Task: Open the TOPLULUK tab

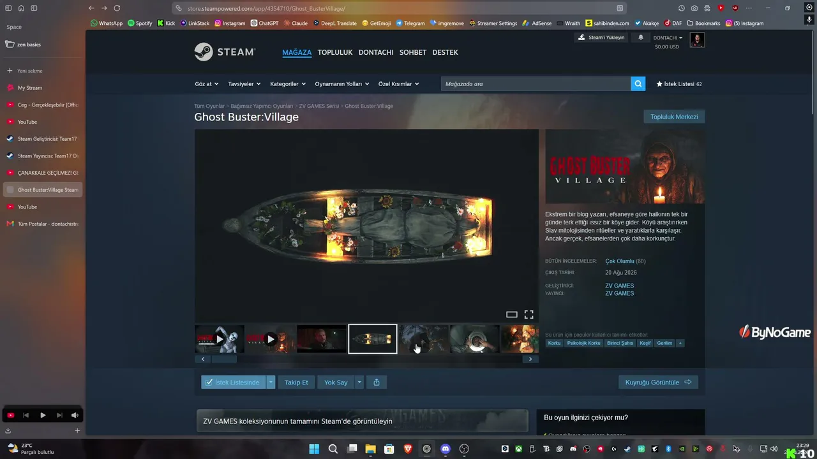Action: pyautogui.click(x=335, y=52)
